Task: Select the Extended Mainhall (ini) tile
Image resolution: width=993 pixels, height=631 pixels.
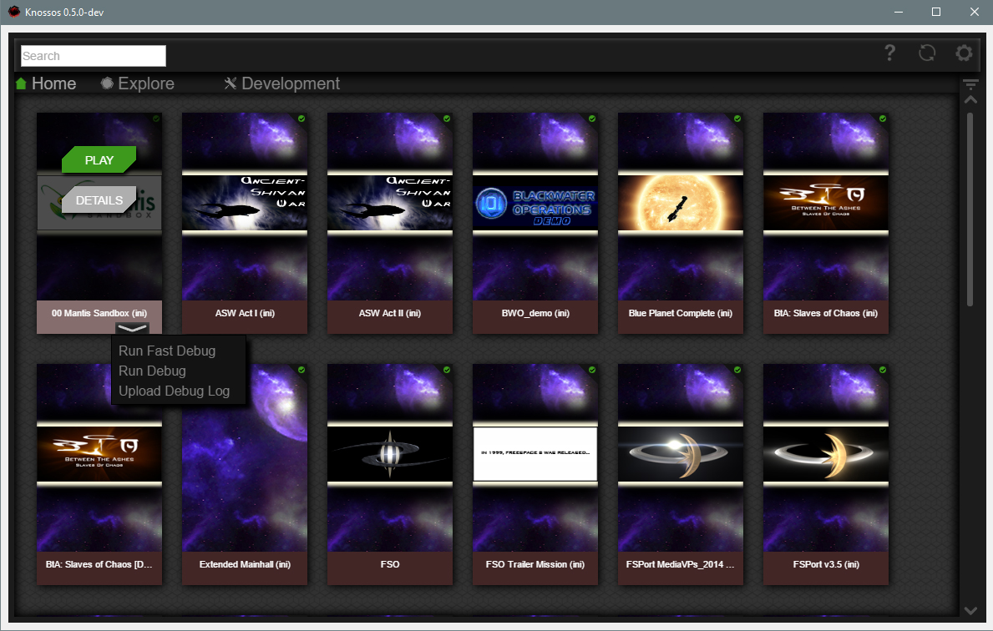Action: pyautogui.click(x=245, y=474)
